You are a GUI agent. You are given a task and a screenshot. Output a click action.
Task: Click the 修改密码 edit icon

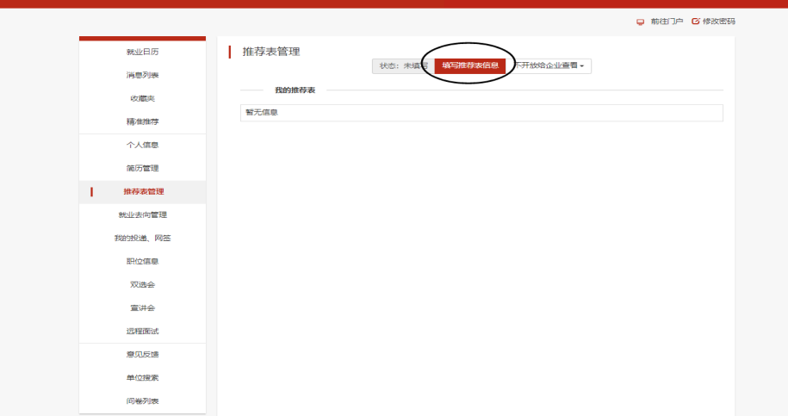[x=696, y=21]
